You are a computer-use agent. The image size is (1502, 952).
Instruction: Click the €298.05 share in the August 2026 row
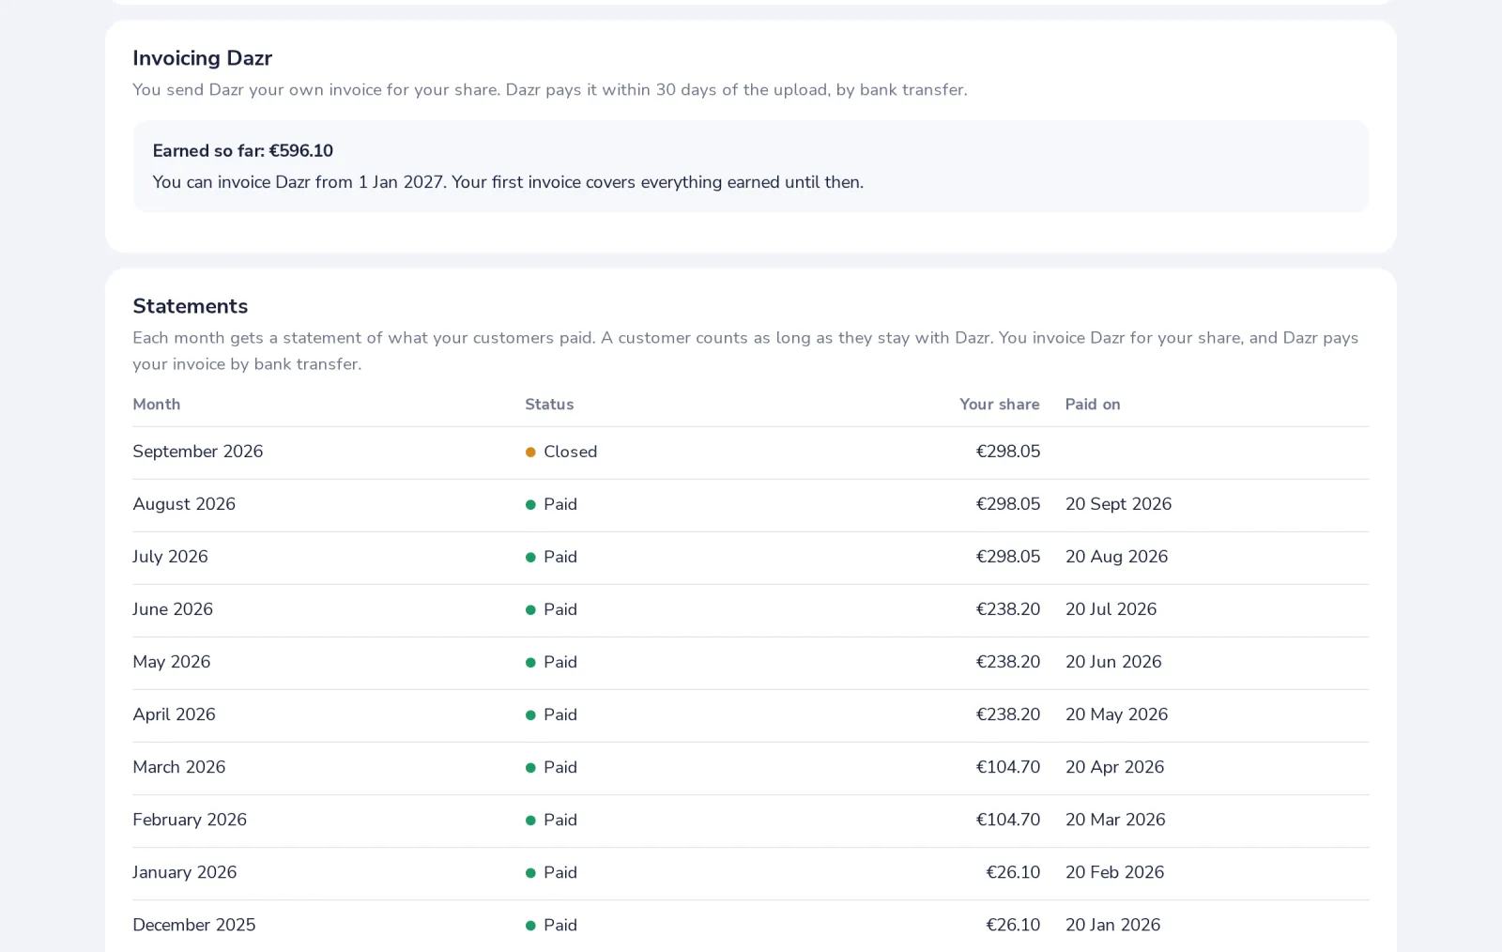(x=1008, y=504)
